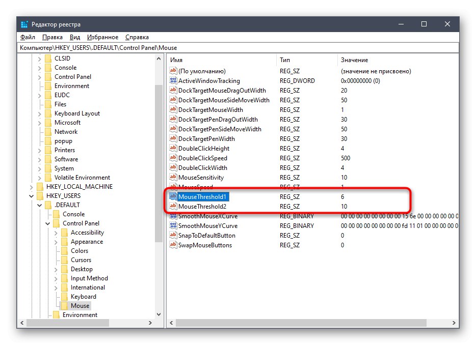Click the tree pane scroll-down arrow
Image resolution: width=476 pixels, height=345 pixels.
(159, 314)
